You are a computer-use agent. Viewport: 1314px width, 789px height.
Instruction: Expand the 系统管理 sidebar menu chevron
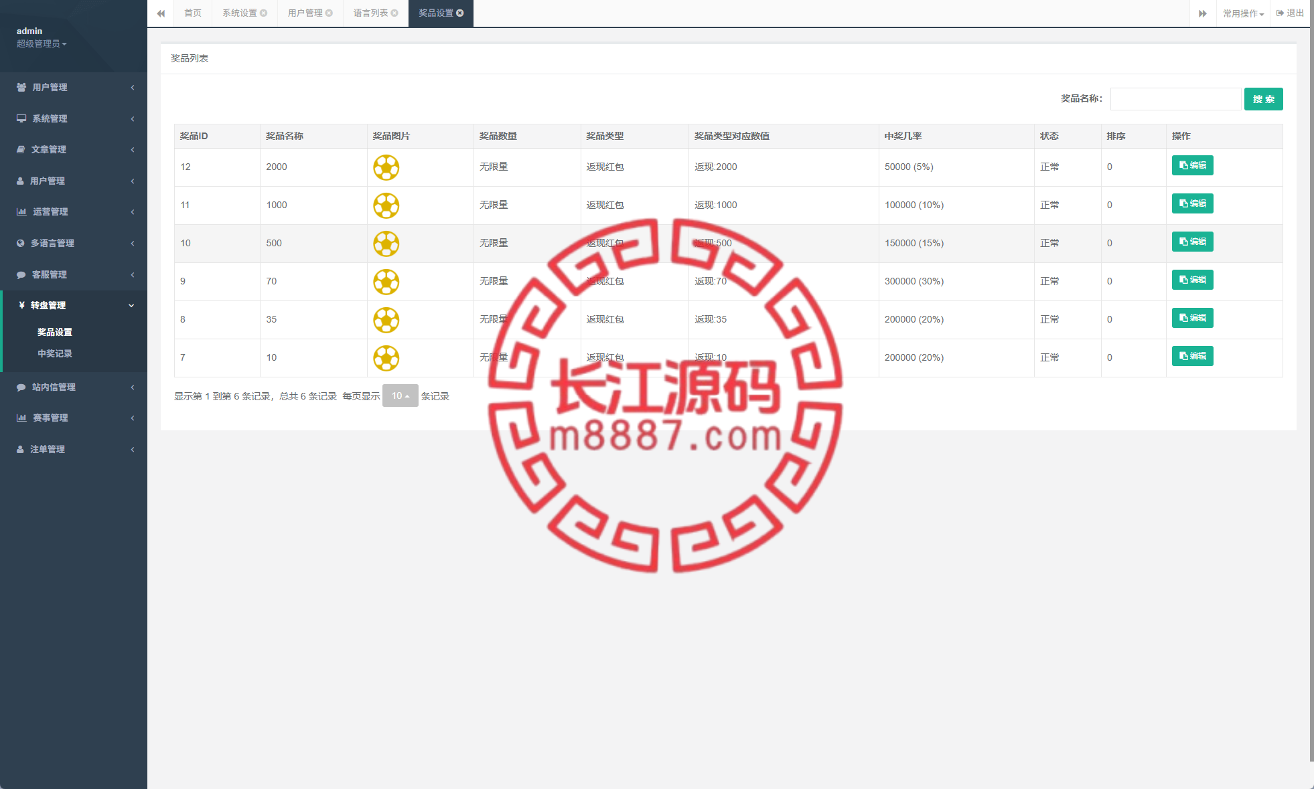tap(133, 119)
